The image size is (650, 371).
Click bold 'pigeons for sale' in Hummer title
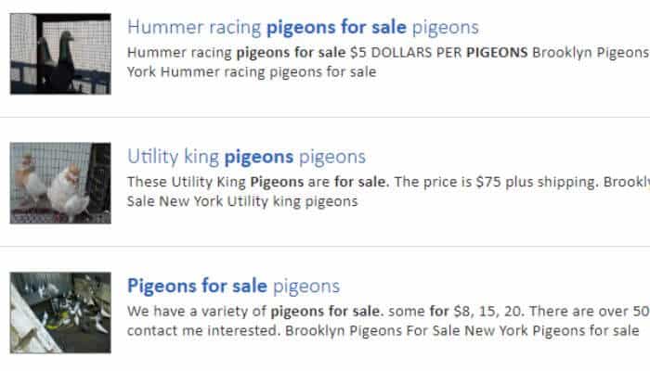(336, 28)
